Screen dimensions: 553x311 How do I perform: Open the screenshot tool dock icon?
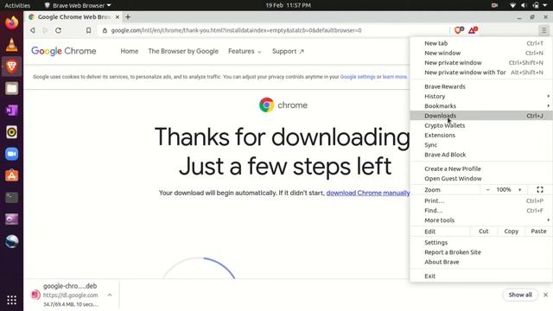point(11,219)
